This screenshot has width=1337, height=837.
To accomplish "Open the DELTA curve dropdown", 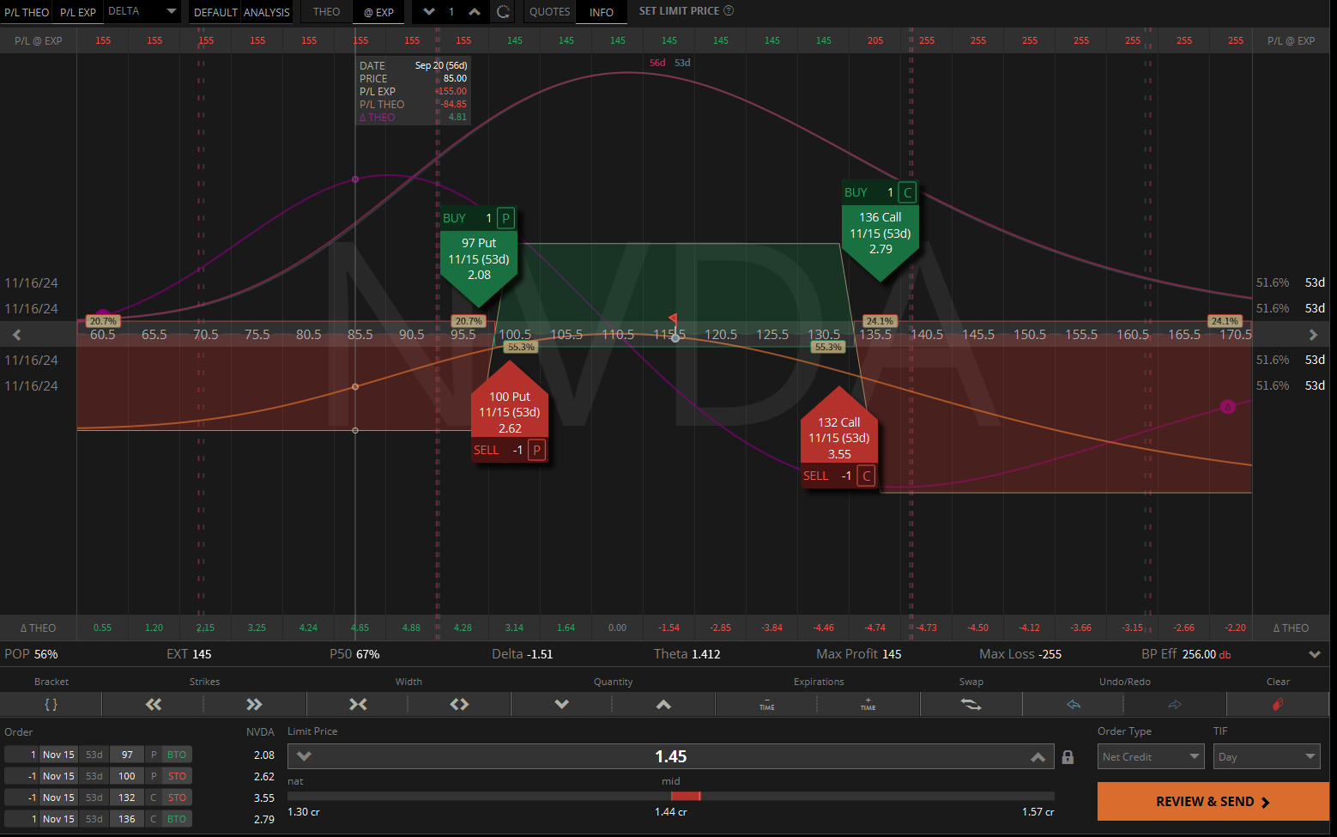I will pos(142,11).
